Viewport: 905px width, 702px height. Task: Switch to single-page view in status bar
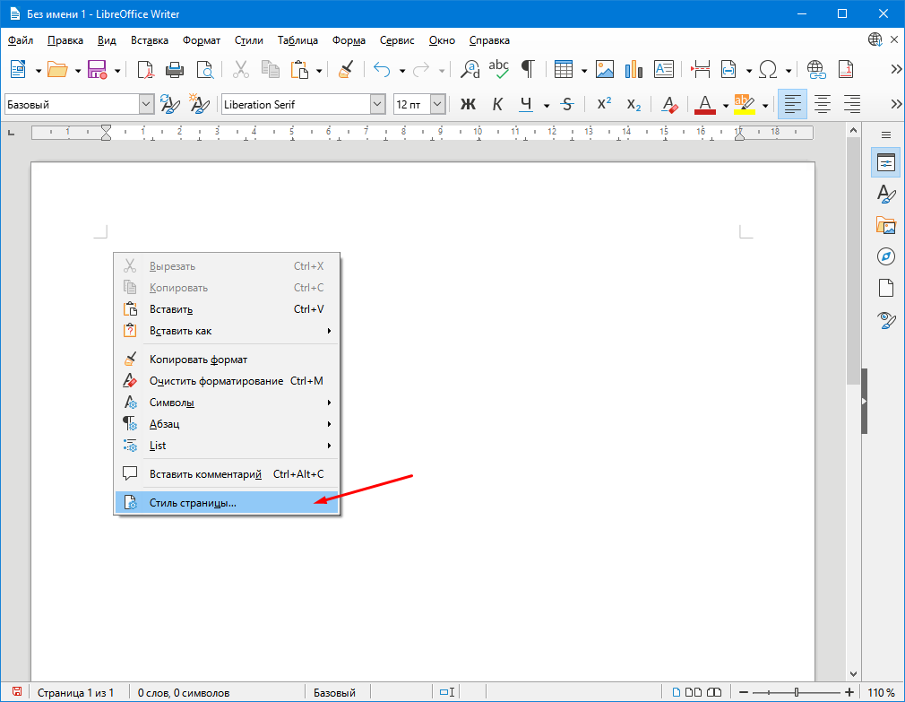point(677,691)
